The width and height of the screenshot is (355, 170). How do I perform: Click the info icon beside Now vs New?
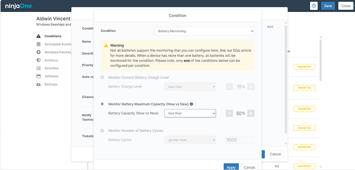click(x=191, y=104)
